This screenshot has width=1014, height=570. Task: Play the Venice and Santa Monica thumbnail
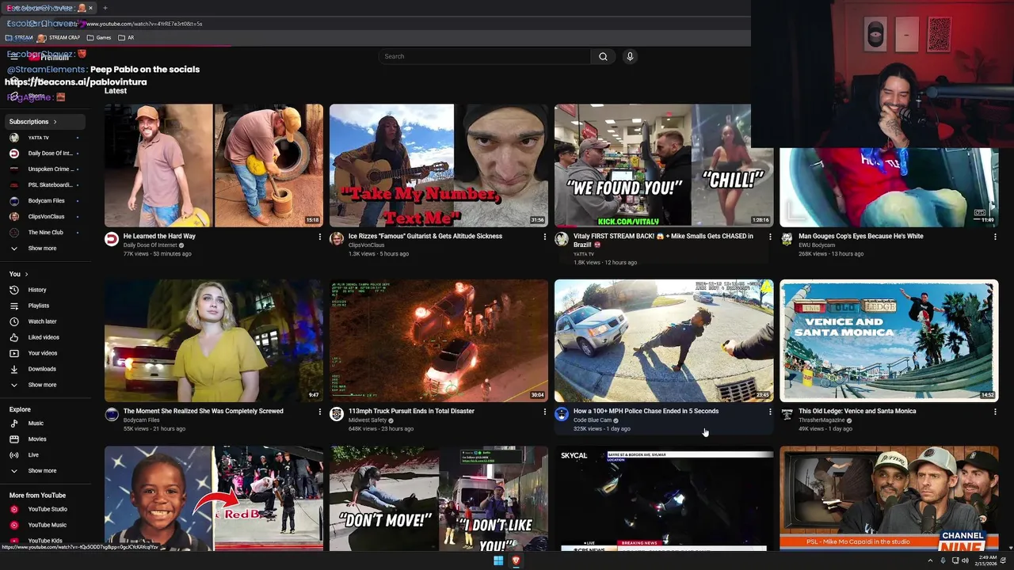pyautogui.click(x=889, y=340)
